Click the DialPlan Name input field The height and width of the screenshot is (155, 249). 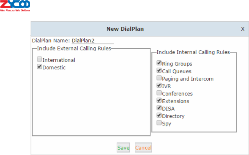coord(92,41)
